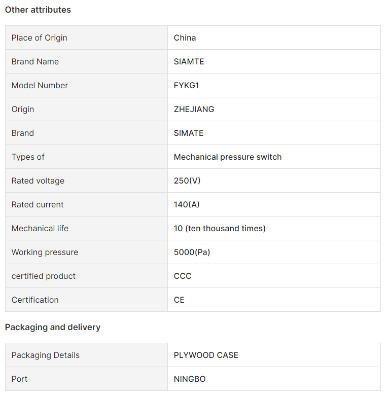Select the SIAMTE brand name value
The height and width of the screenshot is (397, 388).
(189, 61)
